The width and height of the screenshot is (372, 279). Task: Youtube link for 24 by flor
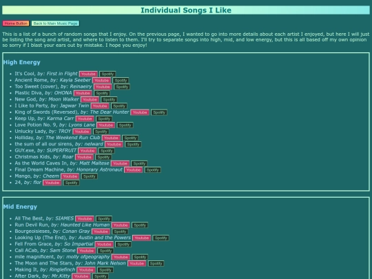[x=52, y=183]
